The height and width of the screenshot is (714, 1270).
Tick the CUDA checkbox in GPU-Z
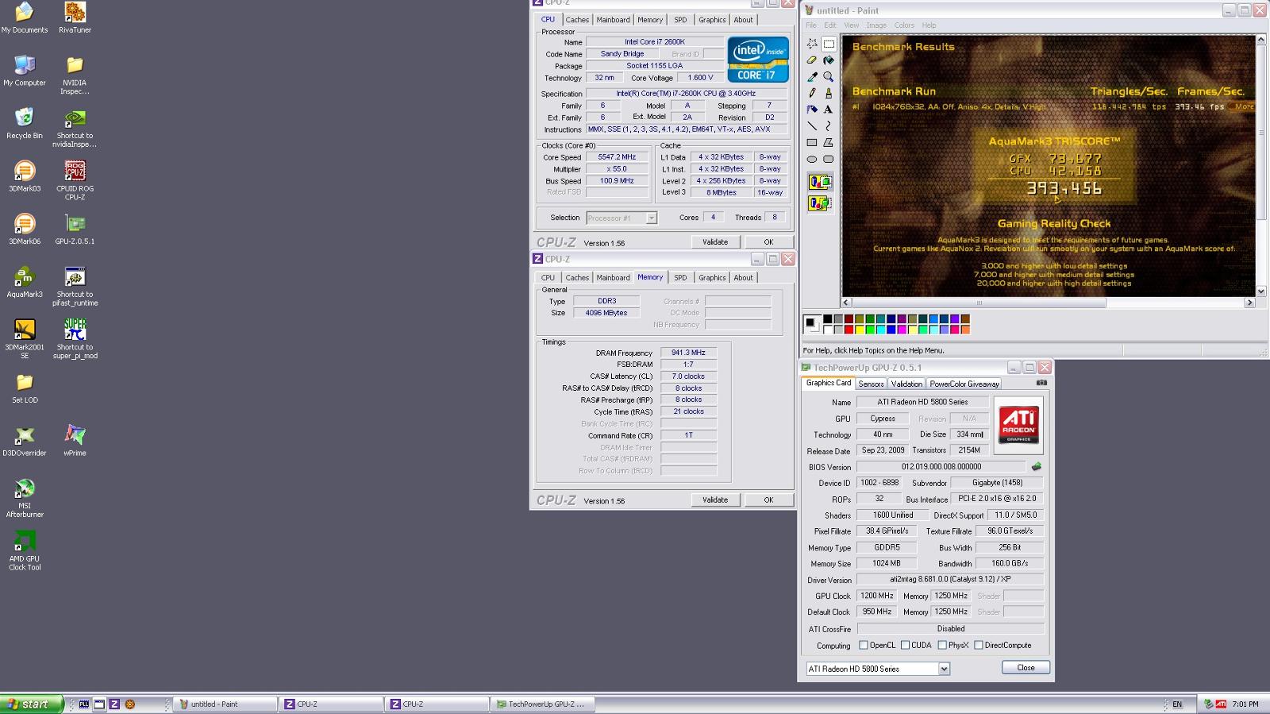pos(905,645)
